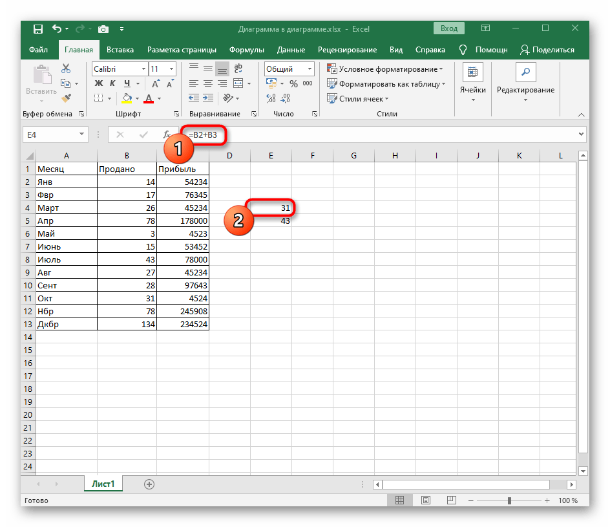The height and width of the screenshot is (527, 610).
Task: Increase font size with the large A icon
Action: [x=155, y=83]
